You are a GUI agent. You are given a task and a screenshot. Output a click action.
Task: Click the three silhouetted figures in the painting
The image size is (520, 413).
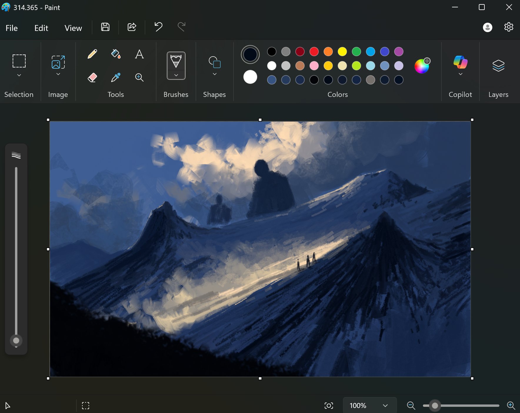pos(307,261)
